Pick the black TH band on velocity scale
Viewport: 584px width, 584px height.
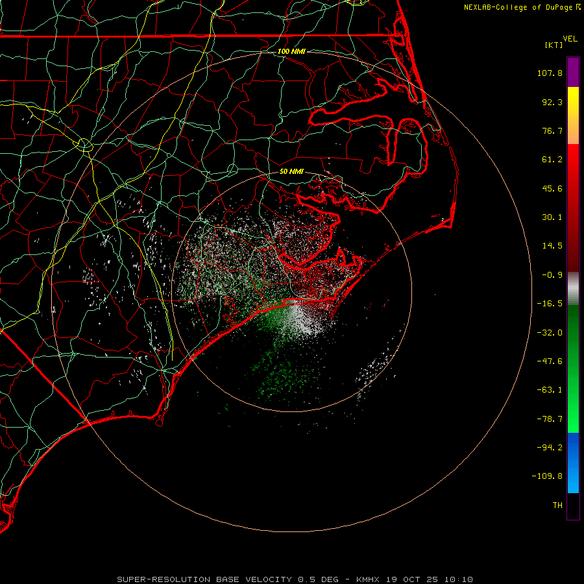pyautogui.click(x=573, y=506)
